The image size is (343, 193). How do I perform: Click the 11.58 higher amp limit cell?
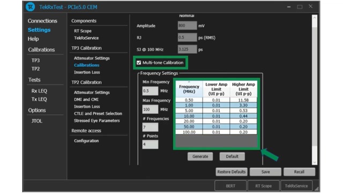point(243,100)
